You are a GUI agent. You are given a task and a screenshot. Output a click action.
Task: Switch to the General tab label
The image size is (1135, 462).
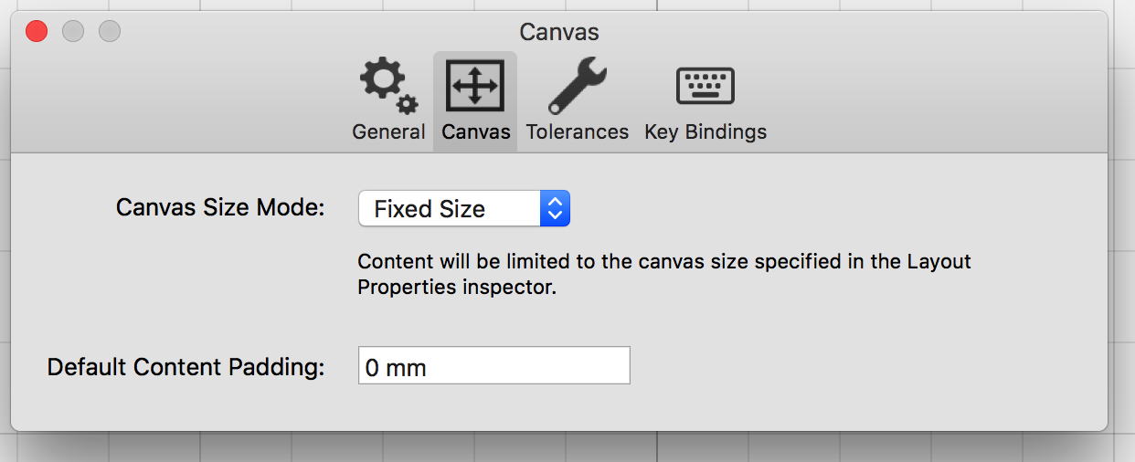388,131
